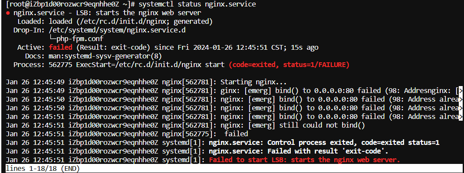Image resolution: width=464 pixels, height=173 pixels.
Task: Click 'Failed with result exit-code' bold line
Action: (298, 151)
